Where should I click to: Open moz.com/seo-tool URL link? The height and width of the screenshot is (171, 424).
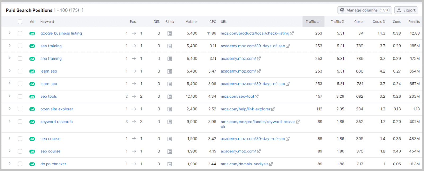coord(237,96)
